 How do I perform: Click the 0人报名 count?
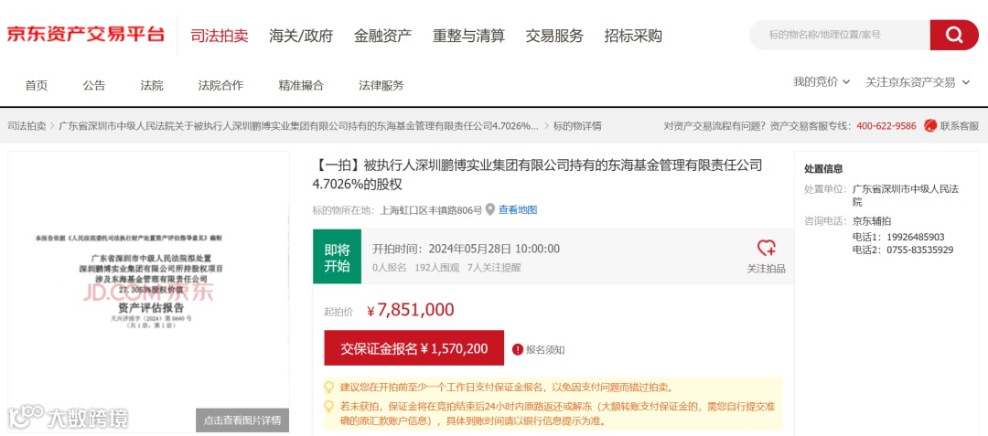(390, 268)
